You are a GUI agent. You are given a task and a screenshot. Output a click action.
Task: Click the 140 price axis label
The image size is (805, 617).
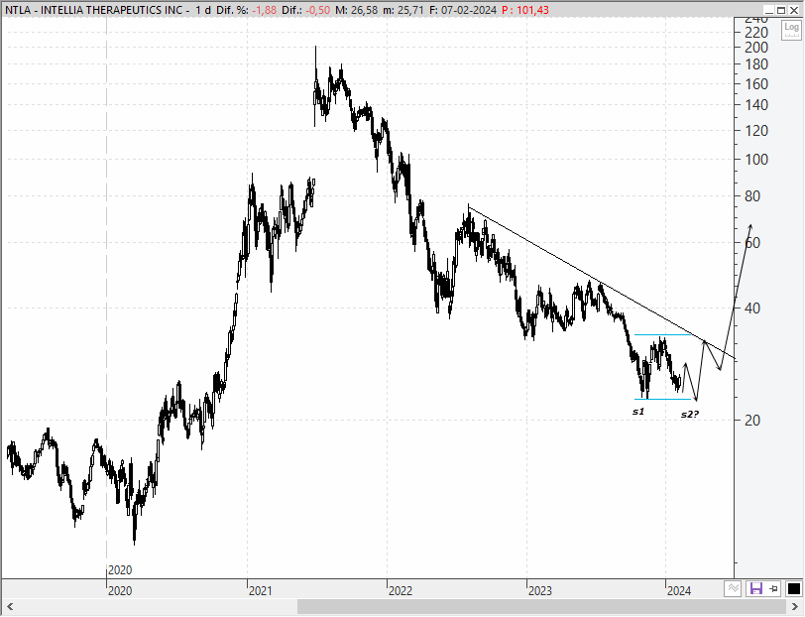756,105
